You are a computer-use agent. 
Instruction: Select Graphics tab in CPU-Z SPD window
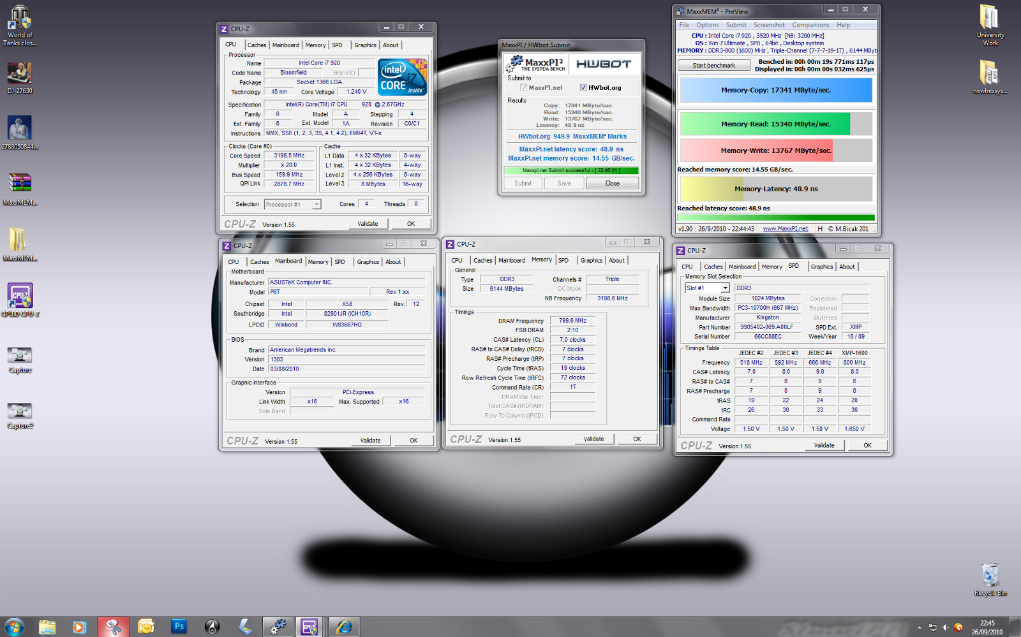coord(821,267)
